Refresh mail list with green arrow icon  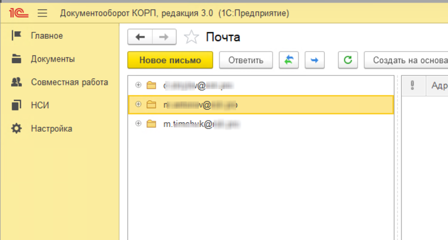(348, 60)
